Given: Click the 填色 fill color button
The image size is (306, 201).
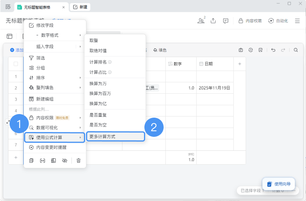Looking at the screenshot, I should click(160, 50).
